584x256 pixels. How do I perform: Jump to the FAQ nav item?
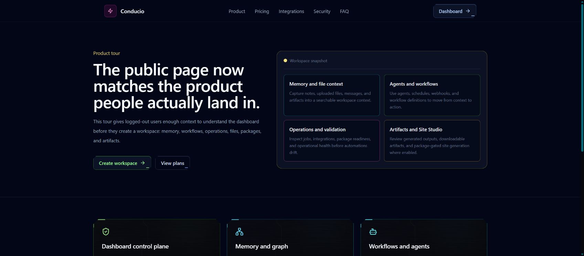[344, 11]
